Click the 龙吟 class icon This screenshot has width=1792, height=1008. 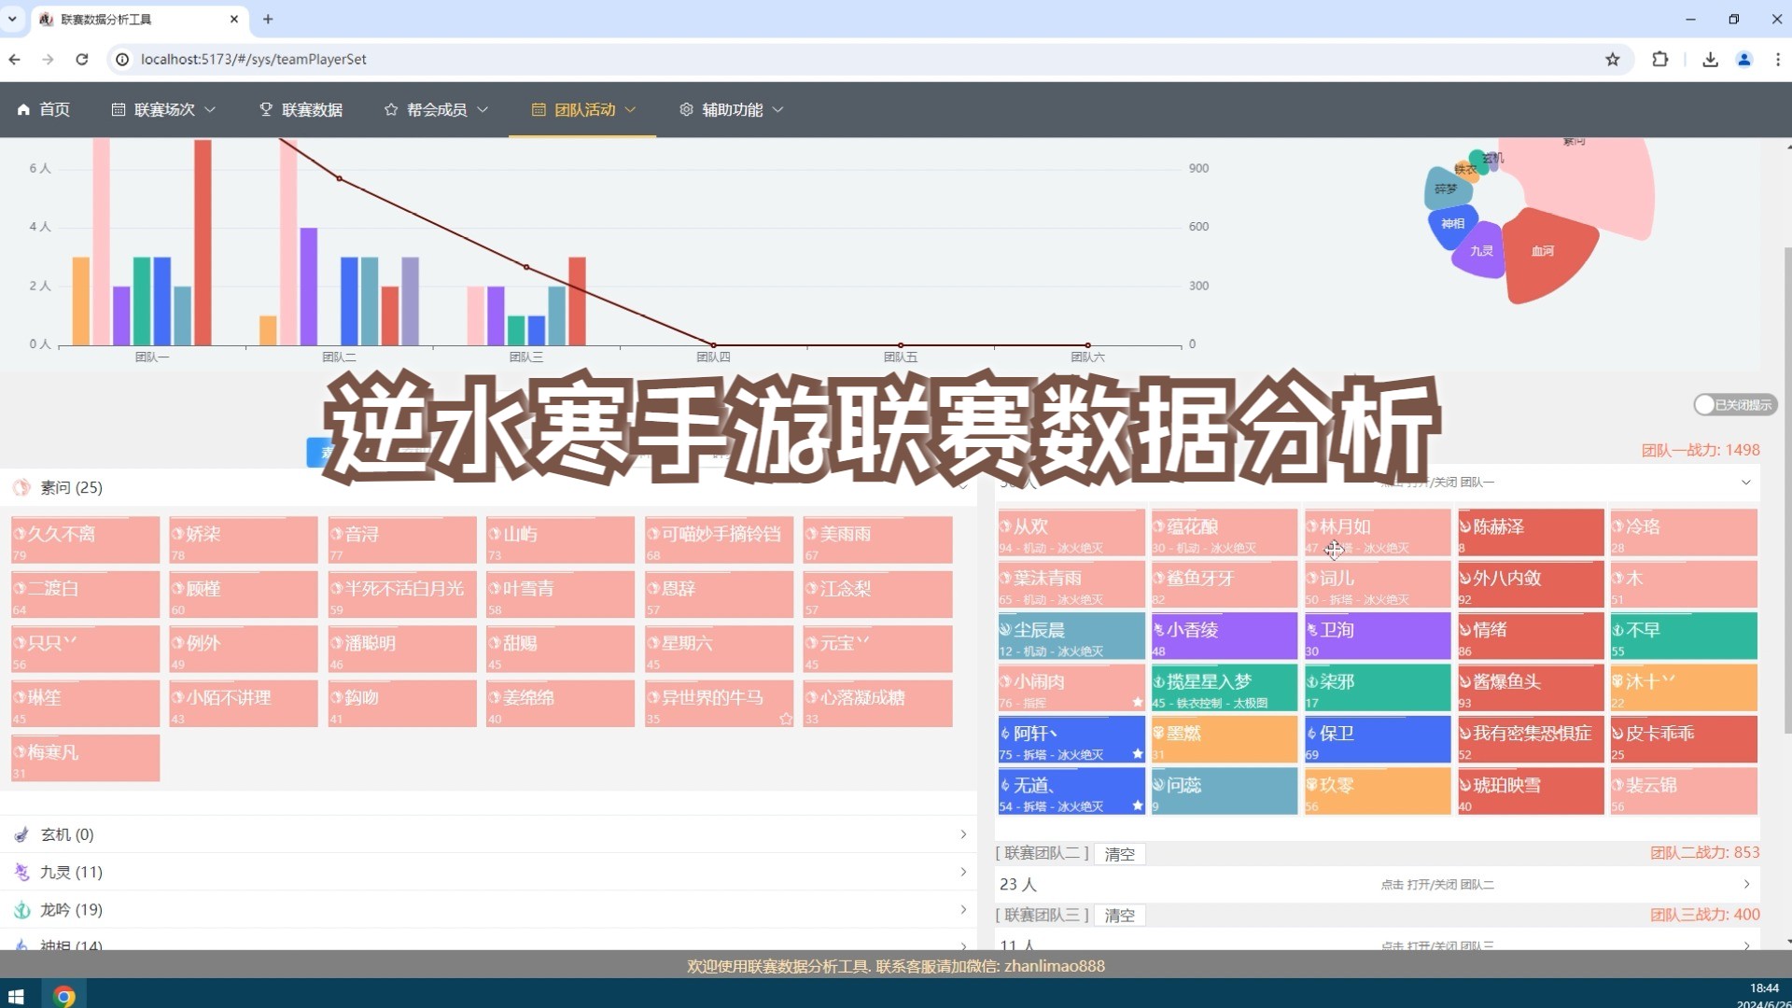coord(21,909)
